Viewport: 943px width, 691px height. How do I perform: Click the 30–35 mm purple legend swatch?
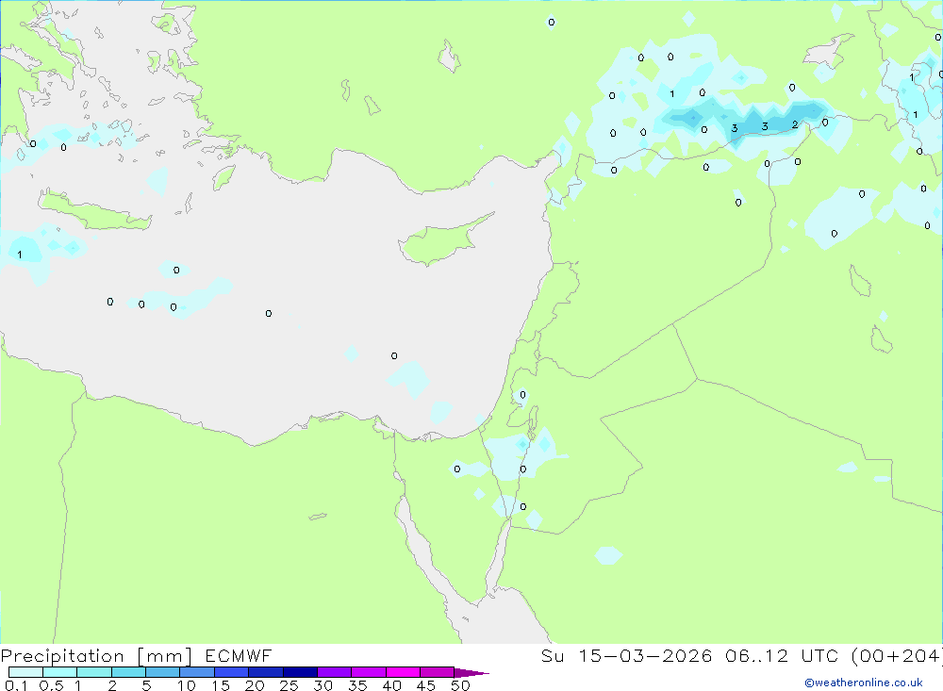(334, 672)
